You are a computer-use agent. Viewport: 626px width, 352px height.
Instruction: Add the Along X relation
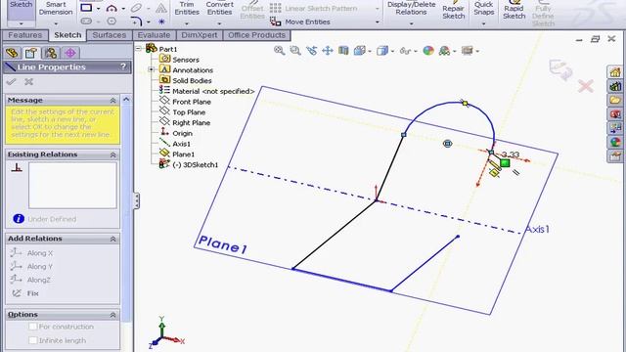(x=31, y=252)
